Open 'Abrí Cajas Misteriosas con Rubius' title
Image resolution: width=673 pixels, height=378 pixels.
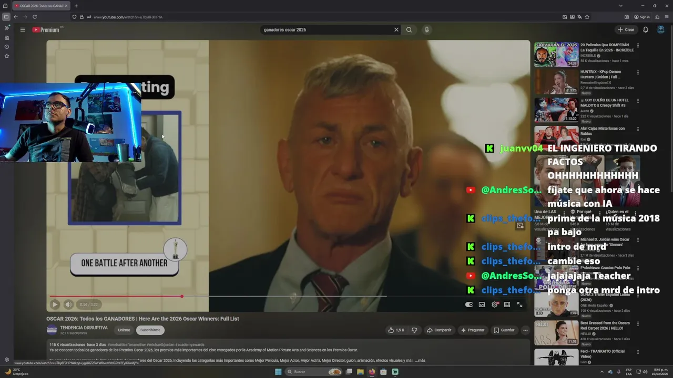click(x=603, y=131)
